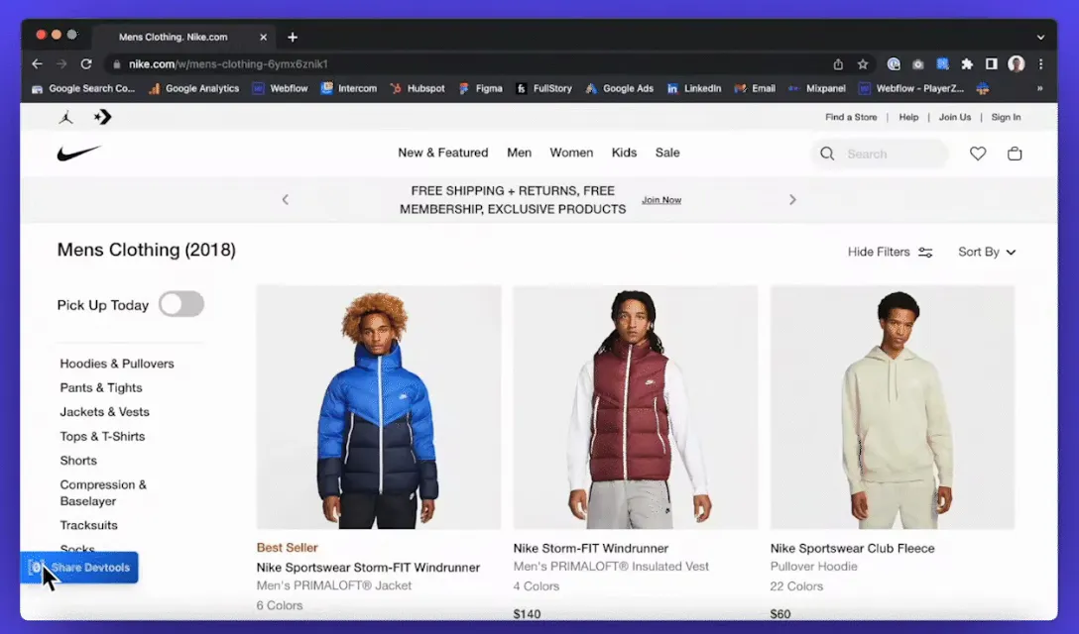1079x634 pixels.
Task: Open Google Analytics bookmark
Action: [x=194, y=88]
